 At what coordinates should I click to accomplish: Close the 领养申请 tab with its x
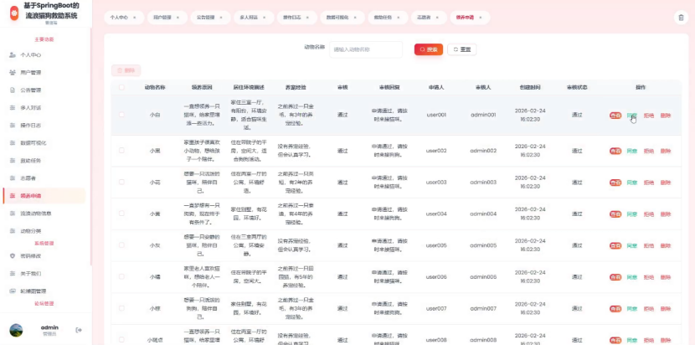(x=481, y=18)
